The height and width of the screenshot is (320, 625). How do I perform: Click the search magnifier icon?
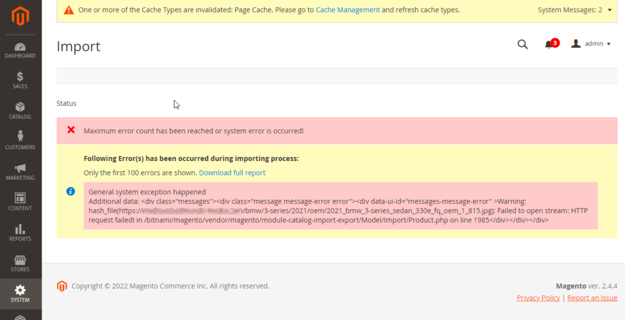(522, 44)
